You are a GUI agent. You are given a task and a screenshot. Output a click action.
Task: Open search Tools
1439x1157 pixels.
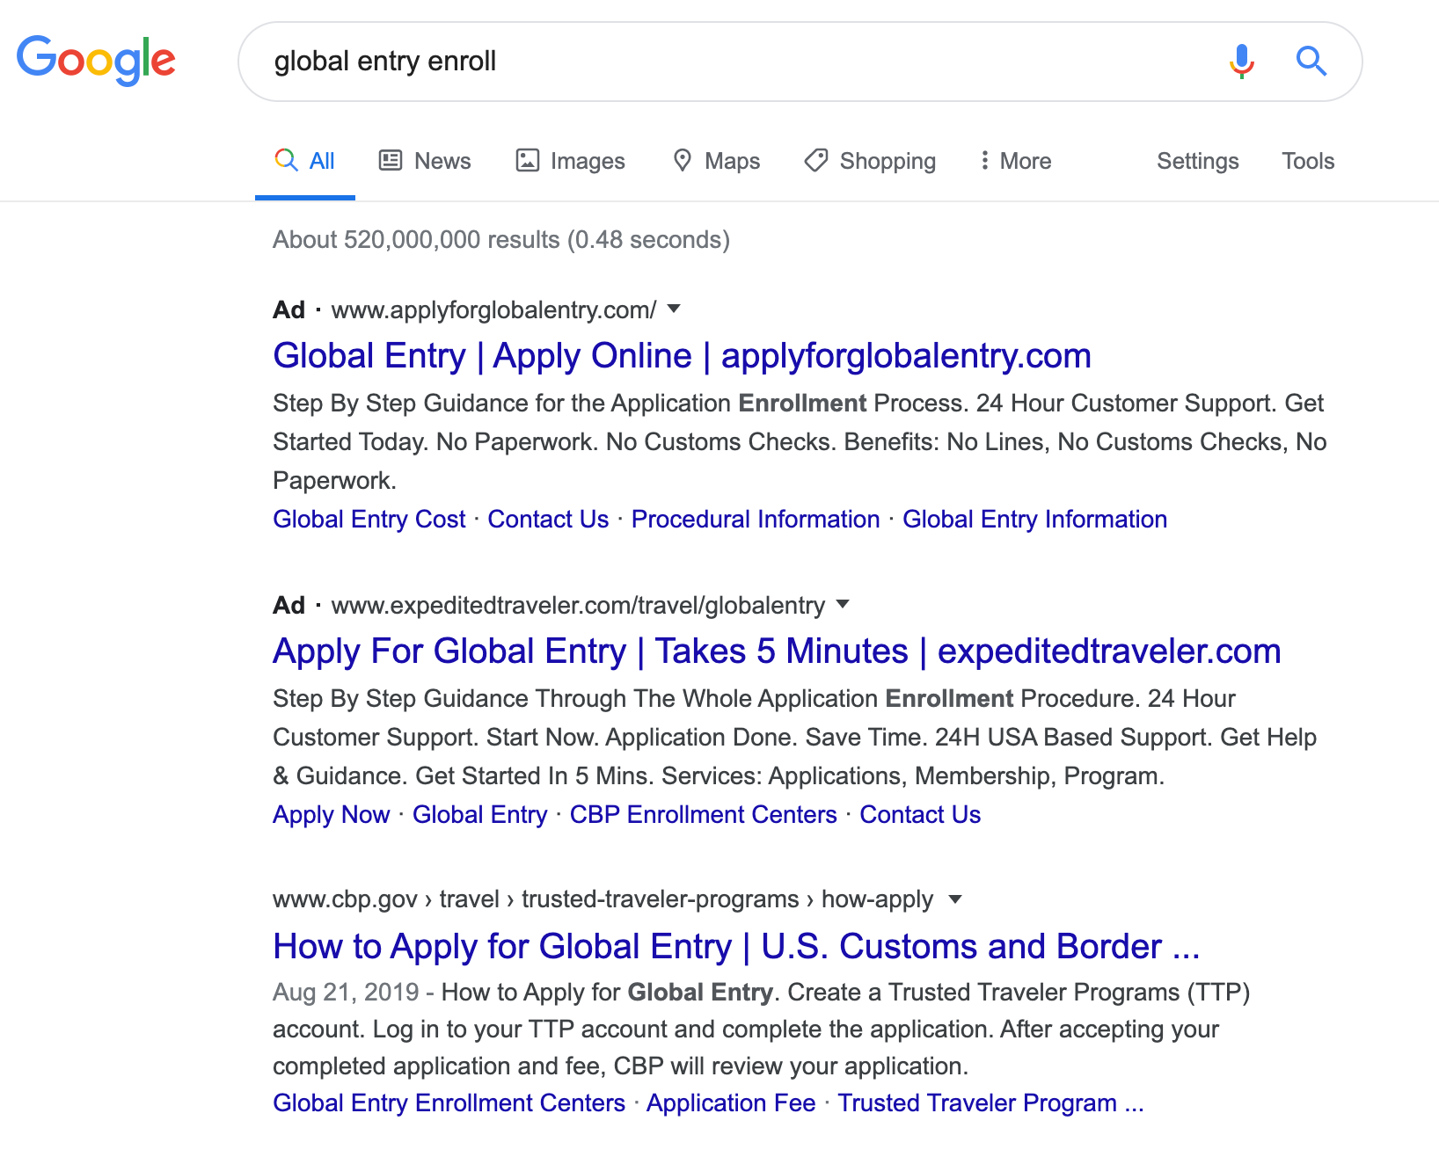pyautogui.click(x=1308, y=161)
